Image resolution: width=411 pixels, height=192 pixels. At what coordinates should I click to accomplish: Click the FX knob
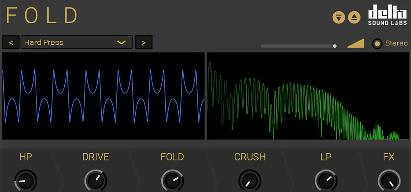tap(389, 181)
